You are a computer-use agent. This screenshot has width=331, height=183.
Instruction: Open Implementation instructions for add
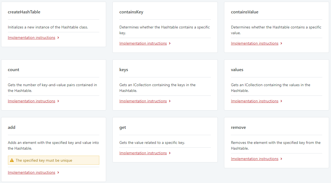[31, 172]
